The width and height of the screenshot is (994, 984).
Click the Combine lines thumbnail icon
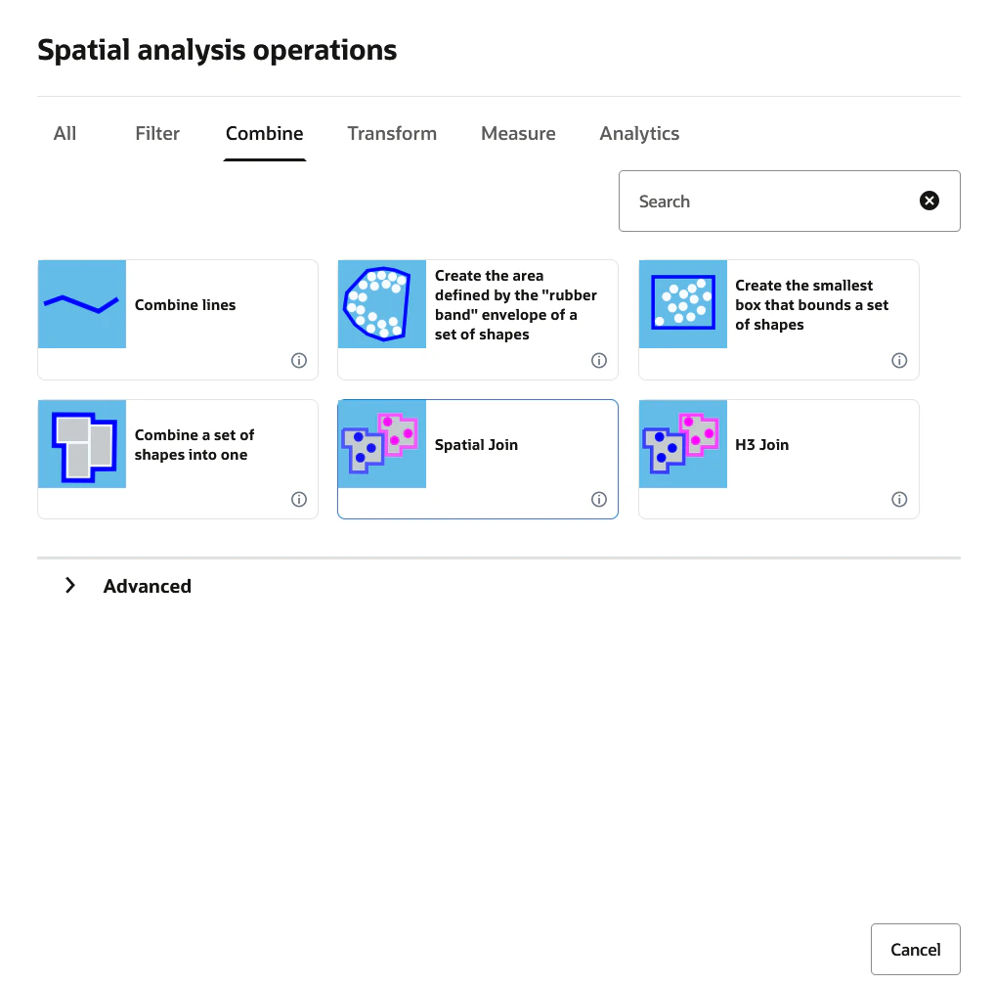(x=82, y=304)
